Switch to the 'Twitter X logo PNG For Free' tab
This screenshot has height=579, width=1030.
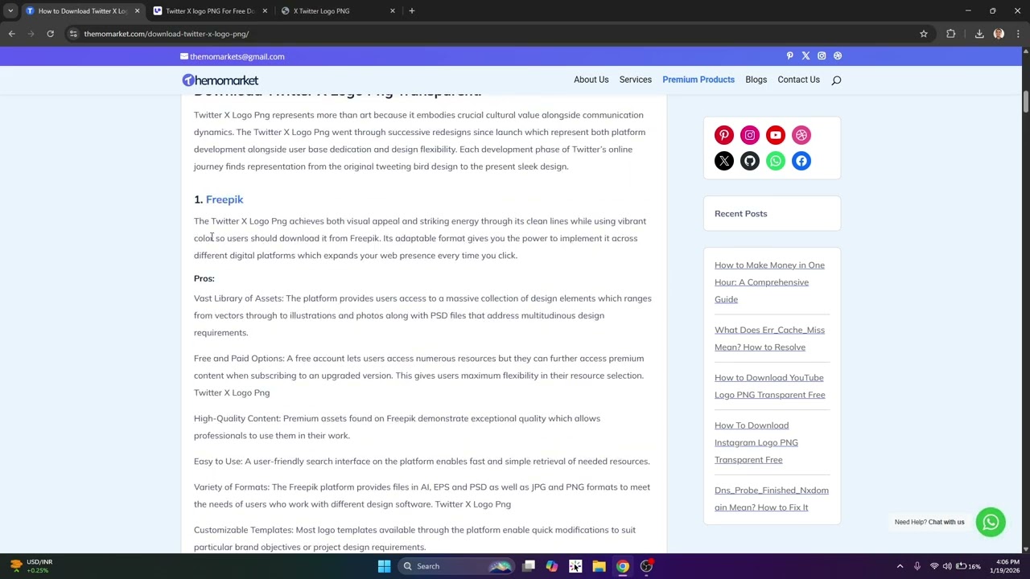(x=209, y=11)
